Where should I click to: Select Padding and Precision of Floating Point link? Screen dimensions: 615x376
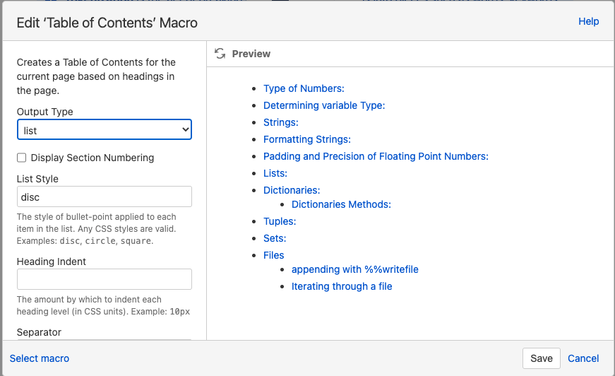[x=376, y=156]
